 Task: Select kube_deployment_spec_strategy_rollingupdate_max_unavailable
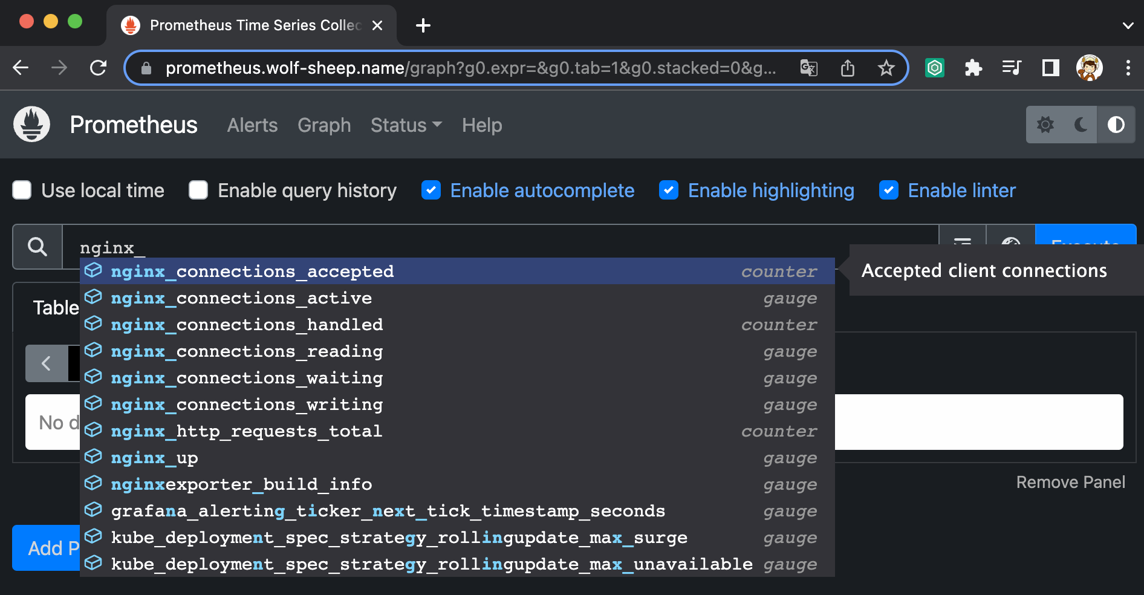pyautogui.click(x=457, y=564)
